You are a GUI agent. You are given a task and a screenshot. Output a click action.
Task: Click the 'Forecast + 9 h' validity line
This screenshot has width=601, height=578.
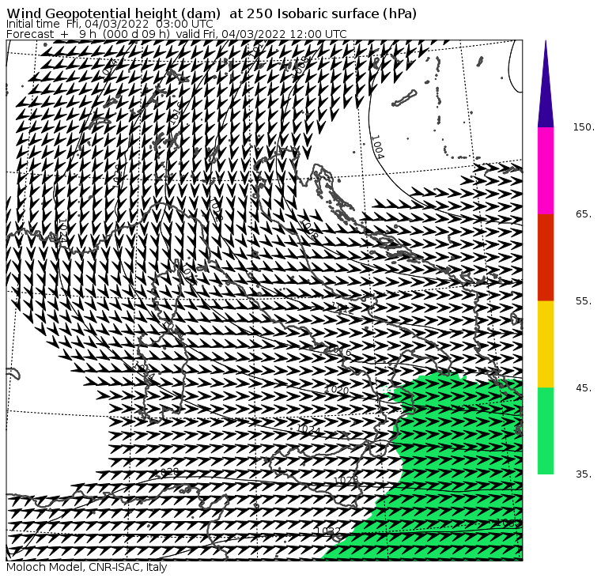click(x=176, y=34)
